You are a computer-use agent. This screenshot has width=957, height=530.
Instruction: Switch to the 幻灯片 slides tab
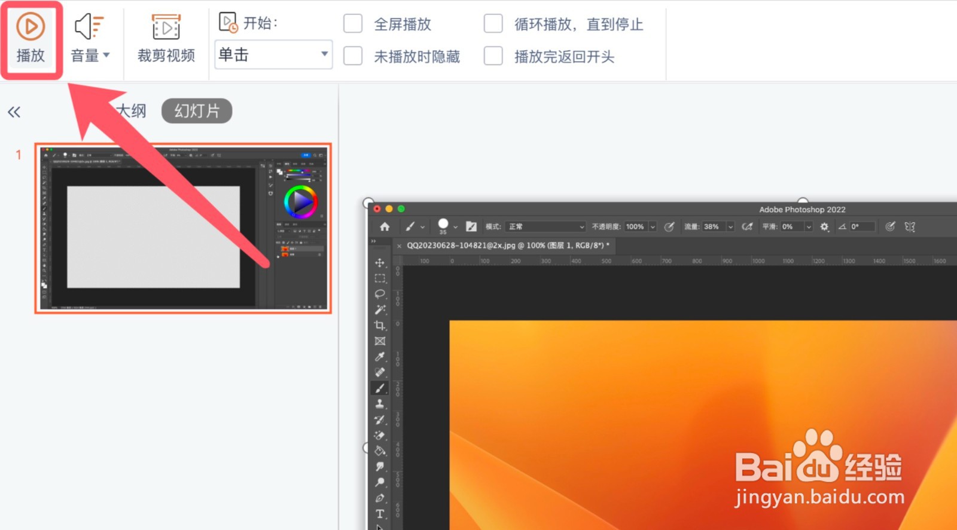pos(197,111)
